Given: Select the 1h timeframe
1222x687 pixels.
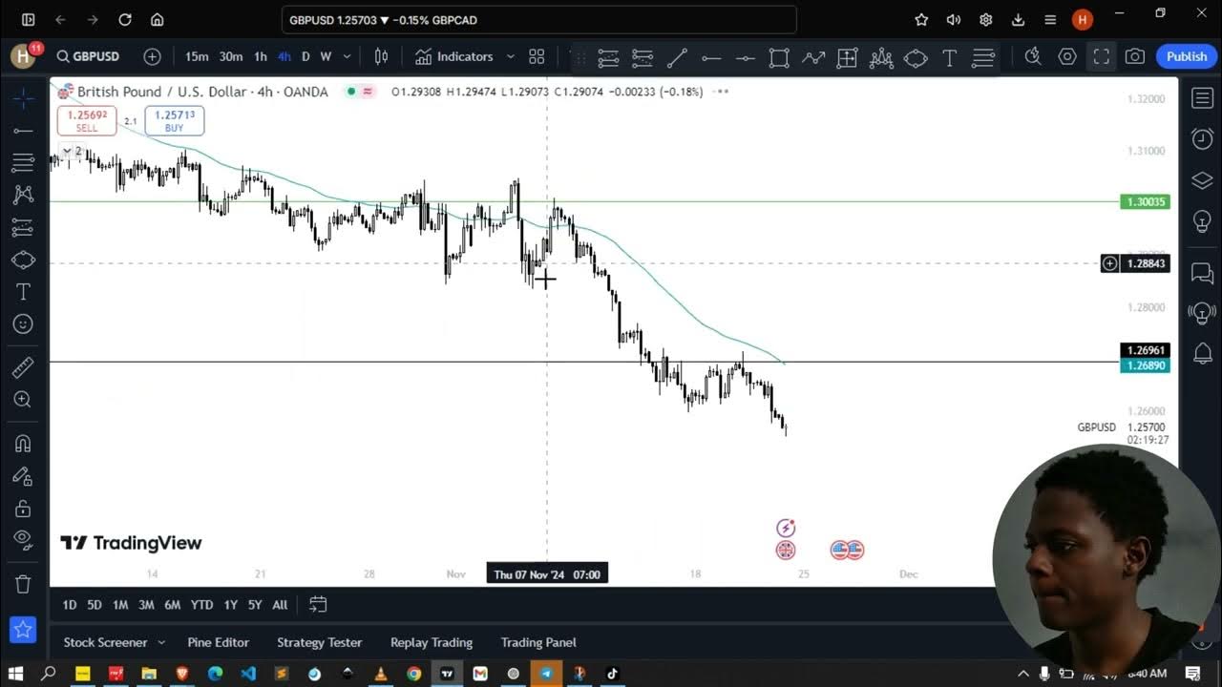Looking at the screenshot, I should tap(260, 56).
